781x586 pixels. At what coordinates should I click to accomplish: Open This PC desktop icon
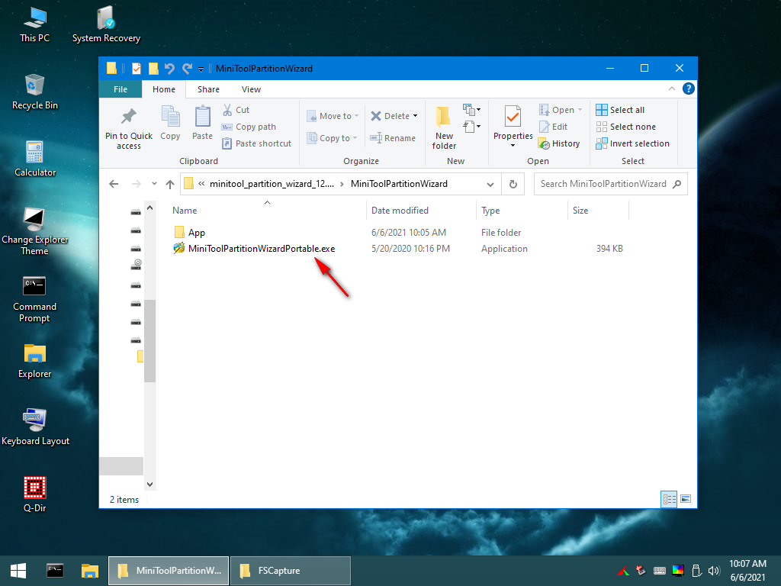(34, 25)
